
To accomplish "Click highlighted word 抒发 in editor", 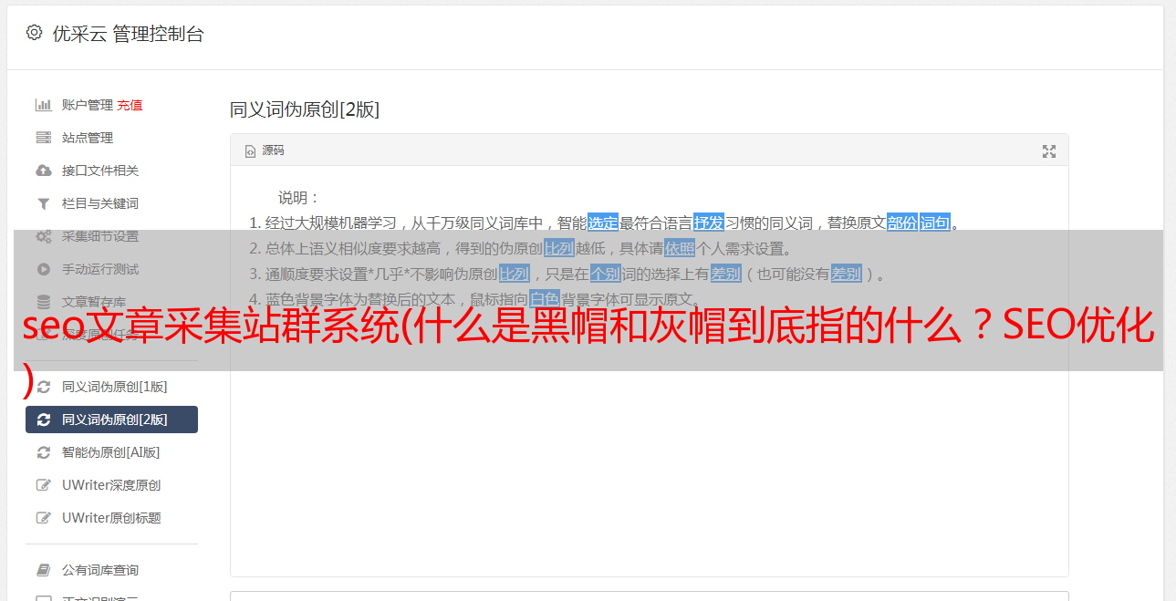I will [709, 223].
